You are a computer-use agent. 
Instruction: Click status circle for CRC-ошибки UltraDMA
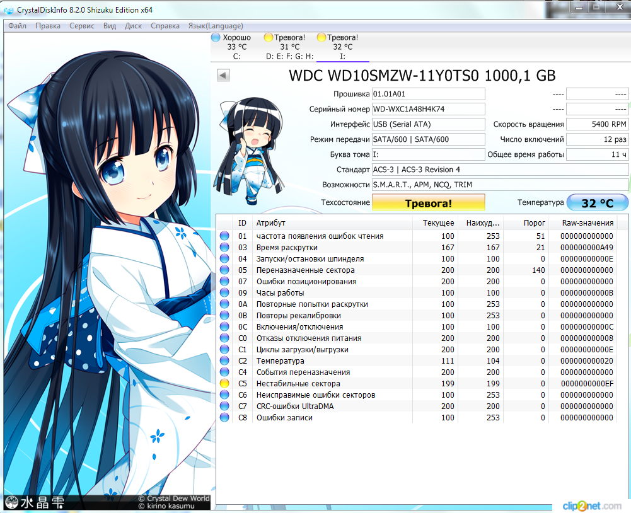224,406
